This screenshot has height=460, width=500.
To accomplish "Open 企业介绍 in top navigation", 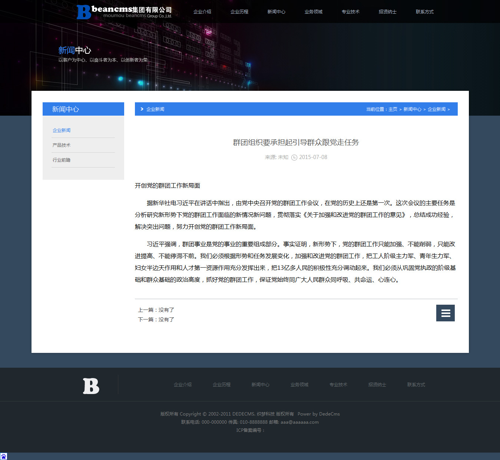I will click(x=202, y=12).
